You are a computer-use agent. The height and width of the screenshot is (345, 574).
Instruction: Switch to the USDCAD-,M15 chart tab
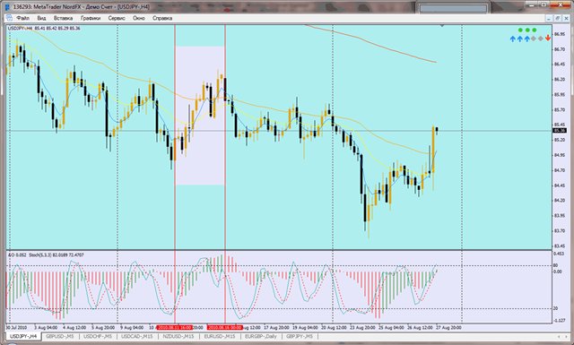tap(137, 336)
